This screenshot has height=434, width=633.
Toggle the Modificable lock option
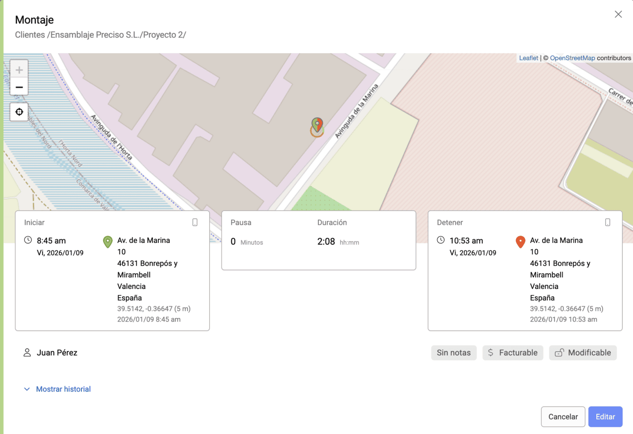tap(583, 353)
